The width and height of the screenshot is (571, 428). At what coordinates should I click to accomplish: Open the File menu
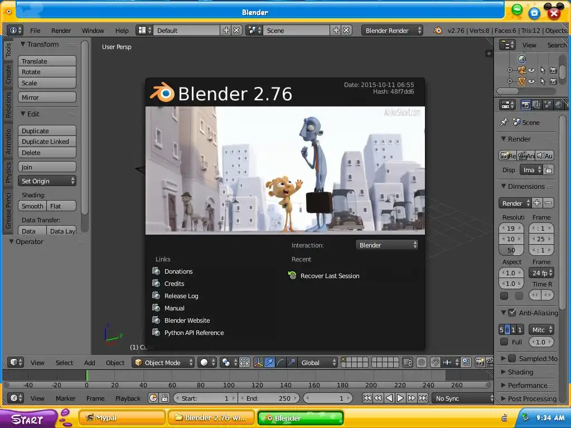tap(35, 31)
